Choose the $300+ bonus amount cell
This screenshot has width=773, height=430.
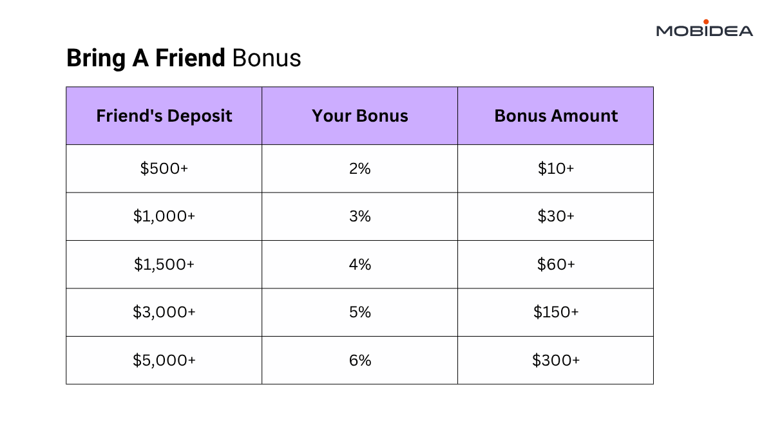pos(556,360)
